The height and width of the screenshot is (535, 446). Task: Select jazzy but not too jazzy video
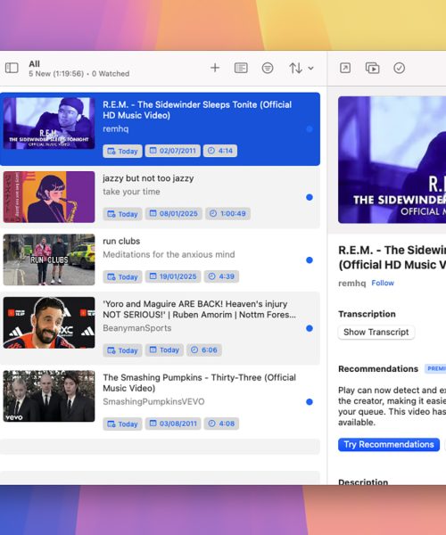point(160,197)
